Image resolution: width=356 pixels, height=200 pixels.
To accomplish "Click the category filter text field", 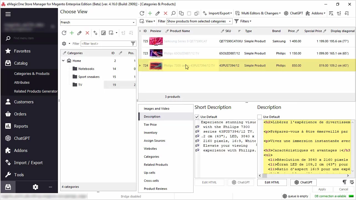I will 105,44.
